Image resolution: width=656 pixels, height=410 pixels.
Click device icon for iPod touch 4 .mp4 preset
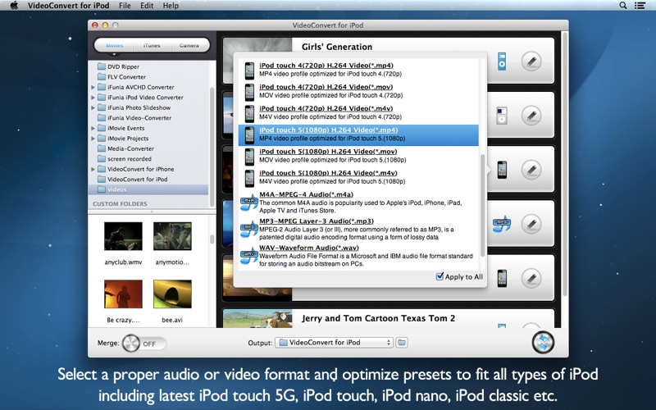coord(249,71)
